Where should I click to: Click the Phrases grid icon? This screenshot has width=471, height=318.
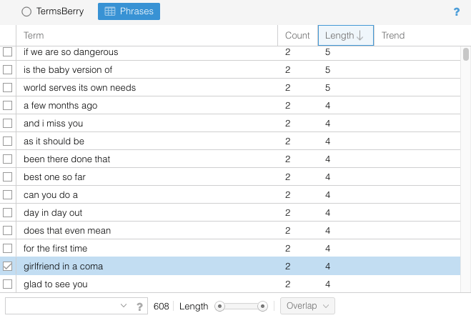click(109, 11)
